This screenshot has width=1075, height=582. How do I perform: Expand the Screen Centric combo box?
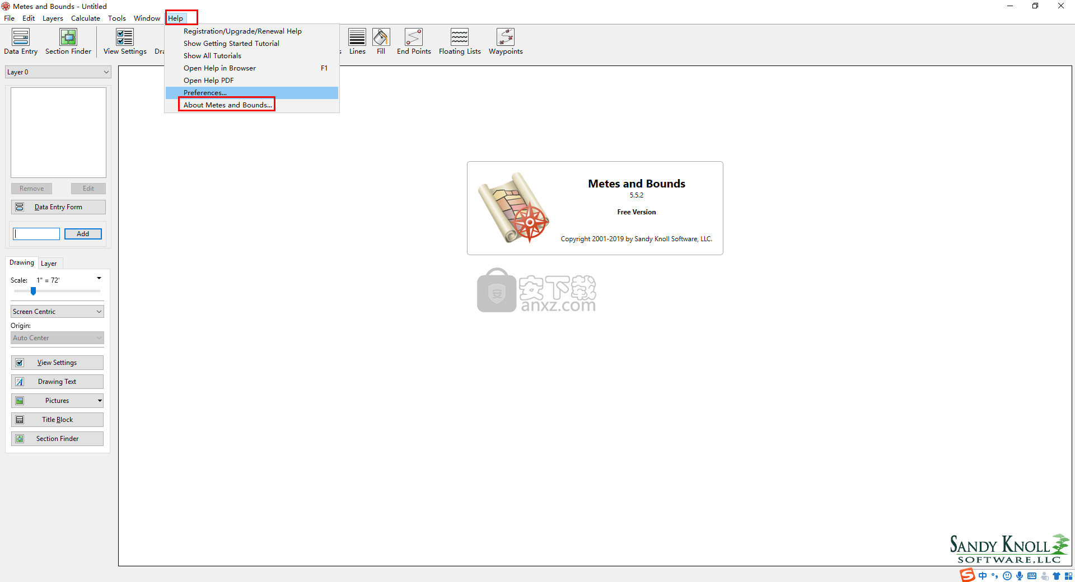click(57, 312)
